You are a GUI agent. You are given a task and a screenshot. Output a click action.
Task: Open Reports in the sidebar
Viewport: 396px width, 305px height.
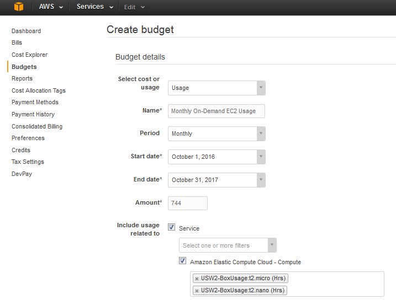coord(22,78)
